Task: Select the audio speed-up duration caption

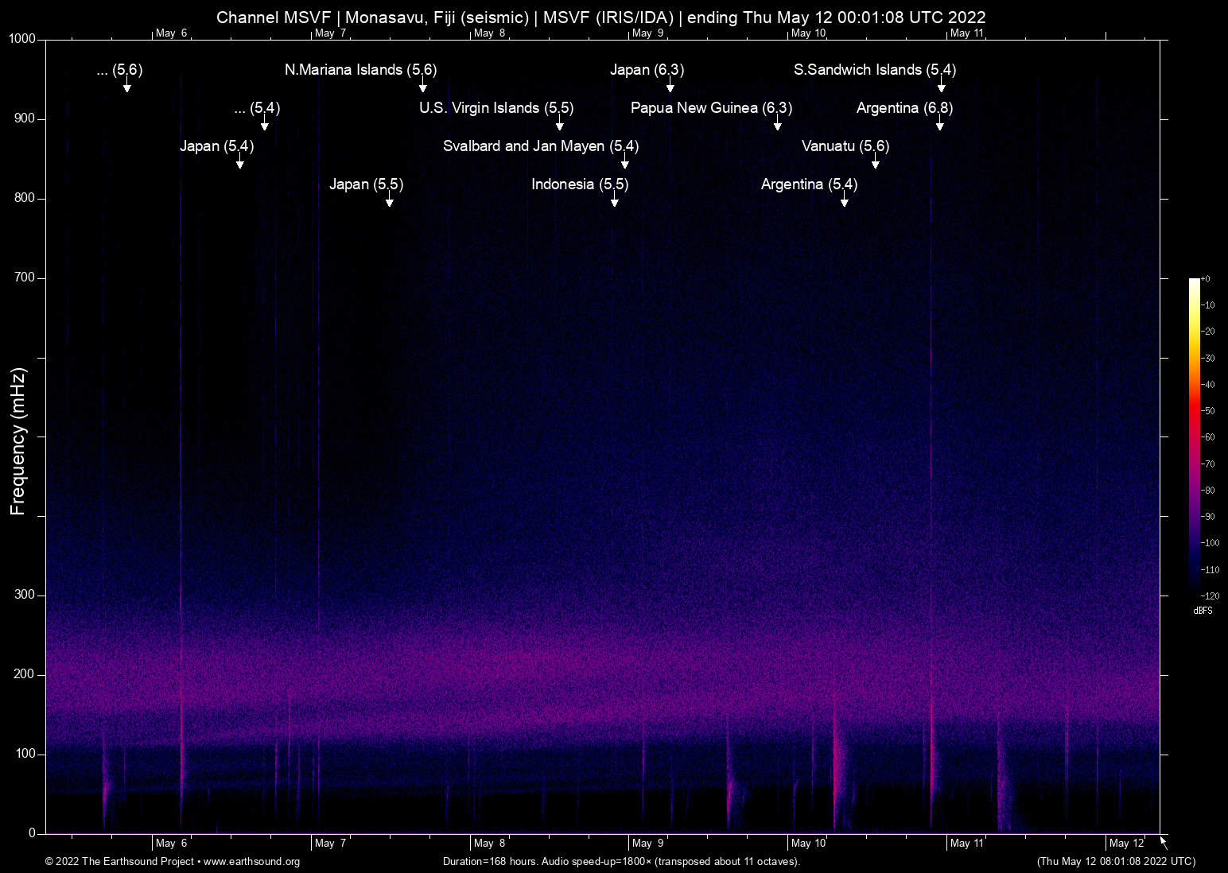Action: click(621, 862)
